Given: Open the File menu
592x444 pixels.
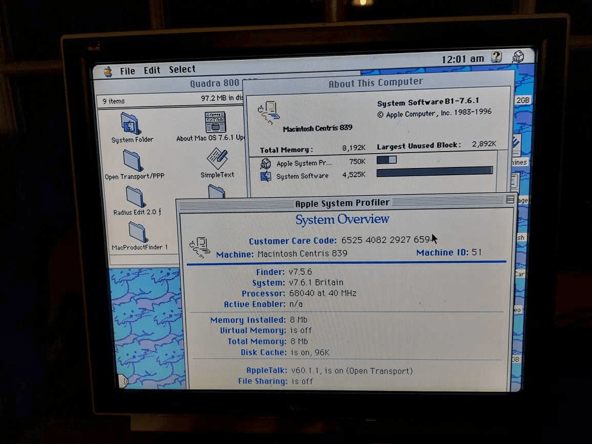Looking at the screenshot, I should tap(128, 71).
